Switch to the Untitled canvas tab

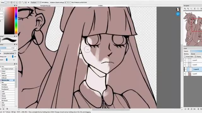pyautogui.click(x=100, y=6)
